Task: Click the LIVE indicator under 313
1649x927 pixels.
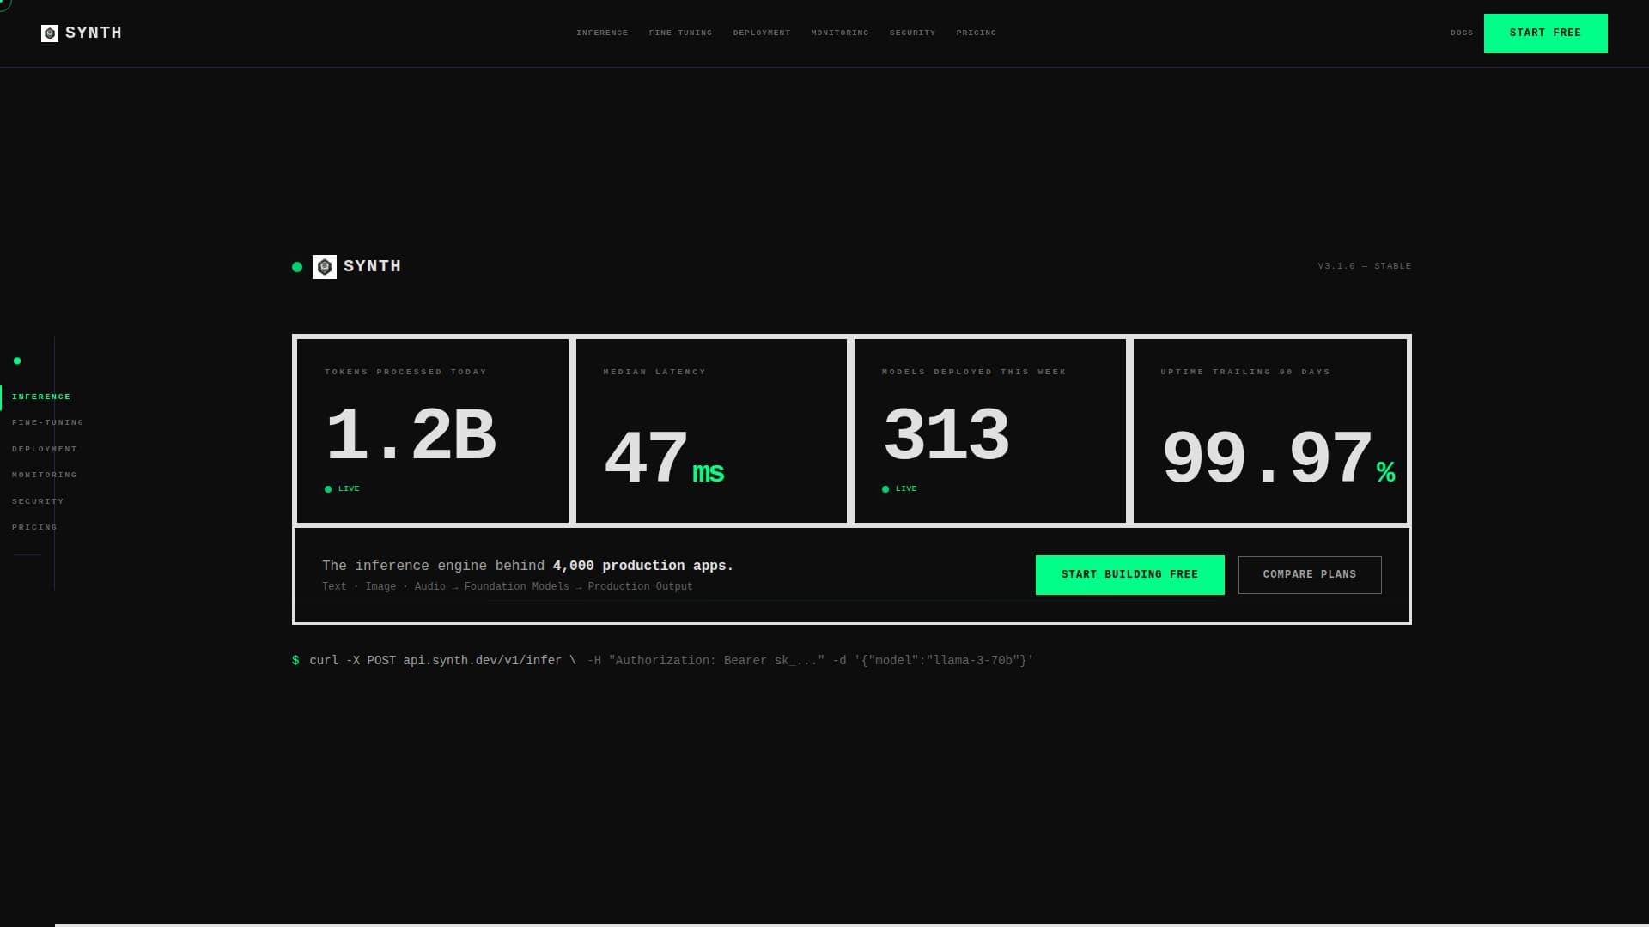Action: tap(899, 489)
